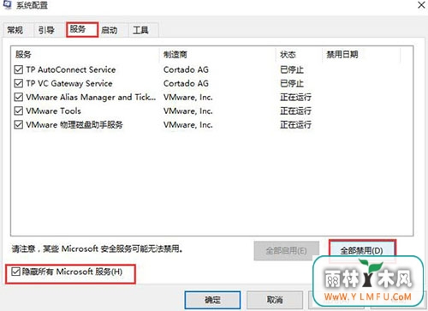Click the VMware Tools service name
428x311 pixels.
pos(54,111)
